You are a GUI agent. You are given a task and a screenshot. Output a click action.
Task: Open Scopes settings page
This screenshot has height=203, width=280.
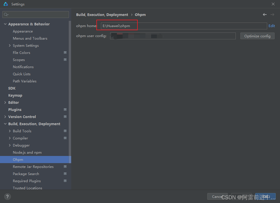[19, 60]
